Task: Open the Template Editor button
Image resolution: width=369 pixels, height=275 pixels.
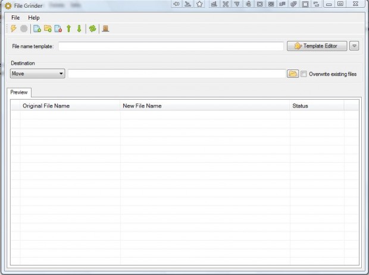Action: click(x=317, y=46)
